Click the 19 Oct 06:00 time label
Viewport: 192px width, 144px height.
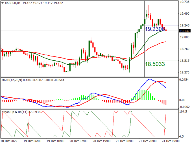(x=32, y=141)
